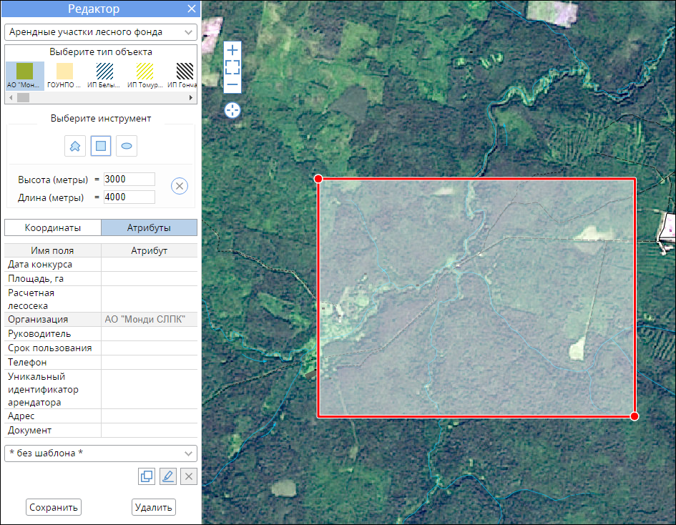676x525 pixels.
Task: Click the bottom-right red rectangle vertex
Action: [635, 416]
